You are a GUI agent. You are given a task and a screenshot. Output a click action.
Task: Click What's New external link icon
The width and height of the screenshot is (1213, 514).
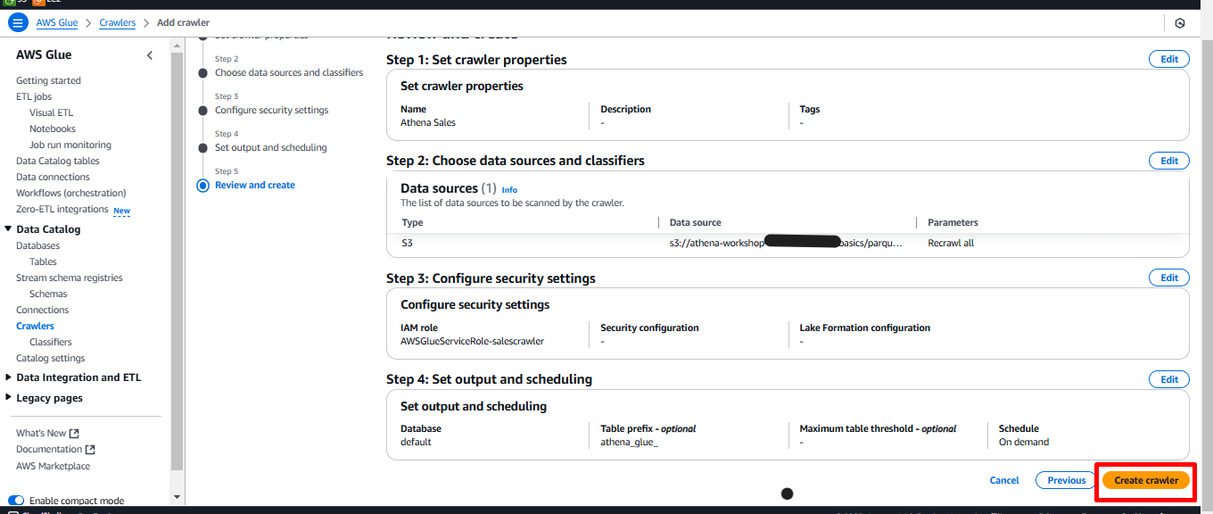point(74,434)
